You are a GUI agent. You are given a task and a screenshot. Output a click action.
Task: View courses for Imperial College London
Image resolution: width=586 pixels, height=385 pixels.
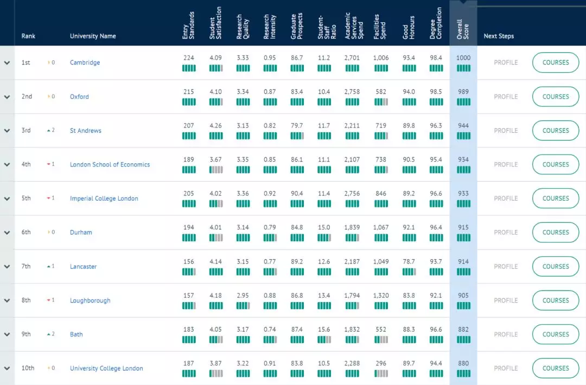pos(556,198)
